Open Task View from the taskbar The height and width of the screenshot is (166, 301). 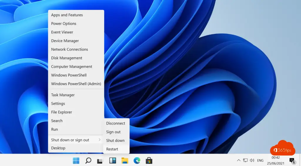100,160
